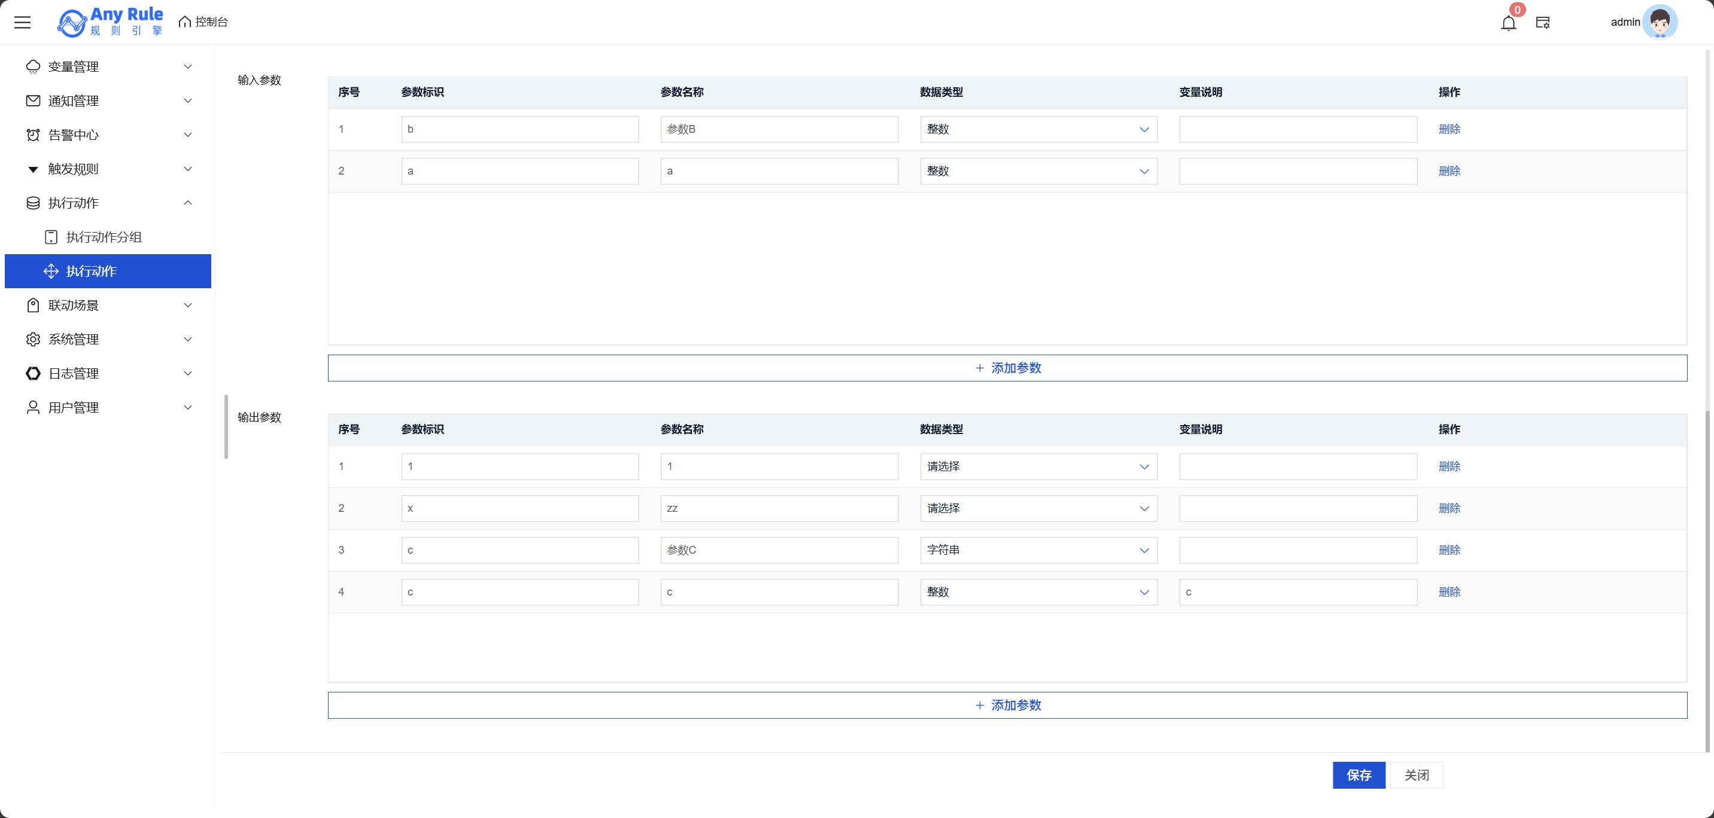Select 日志管理 in sidebar
The height and width of the screenshot is (818, 1714).
tap(73, 374)
